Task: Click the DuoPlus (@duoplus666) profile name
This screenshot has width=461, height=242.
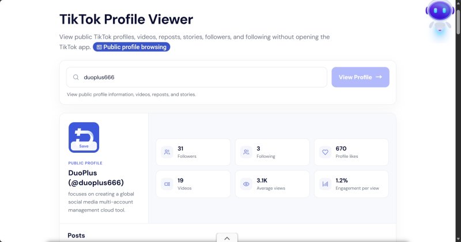Action: tap(96, 177)
